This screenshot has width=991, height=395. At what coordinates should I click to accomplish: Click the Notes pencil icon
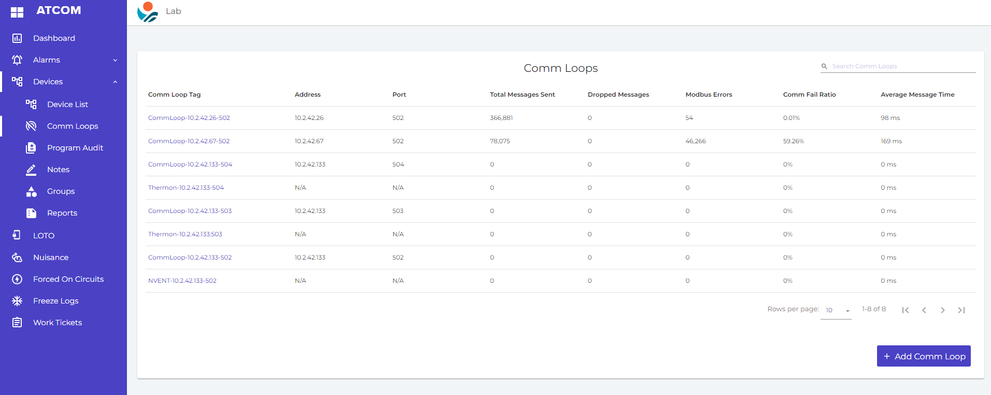coord(31,170)
